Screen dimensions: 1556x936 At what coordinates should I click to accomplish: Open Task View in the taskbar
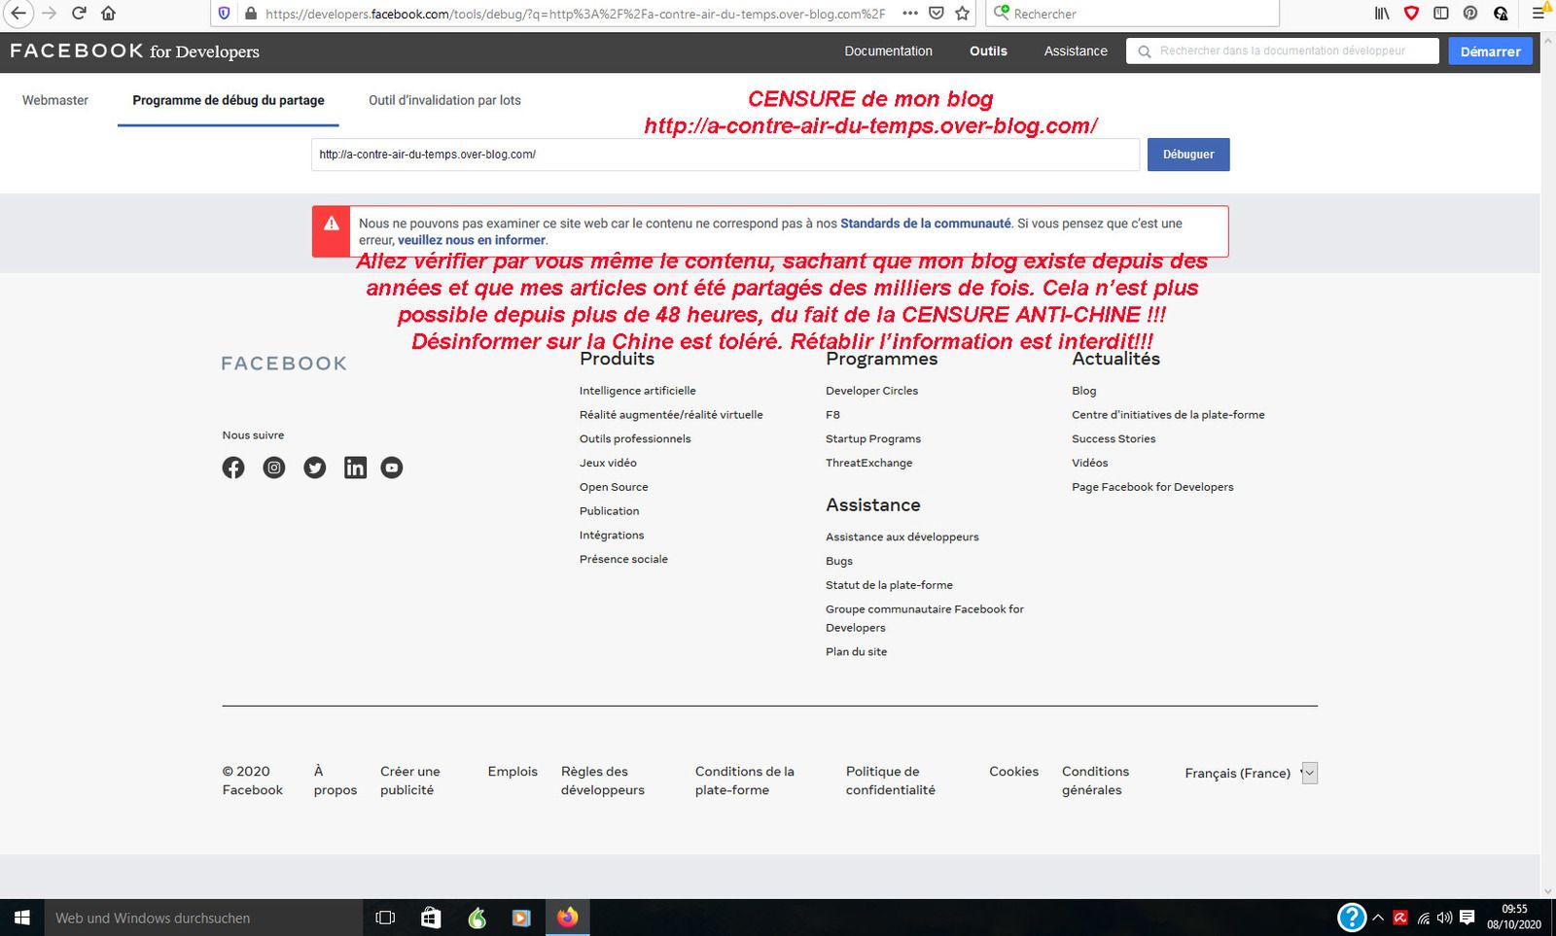385,918
